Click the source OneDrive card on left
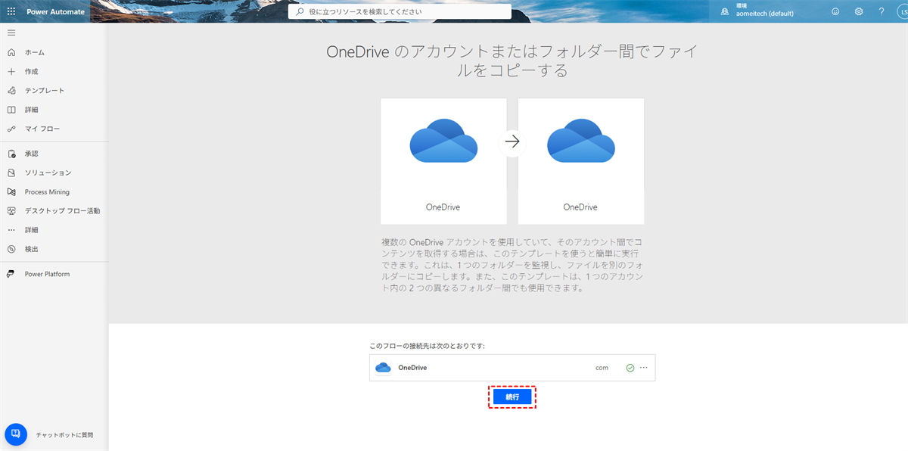This screenshot has height=451, width=908. (x=443, y=161)
